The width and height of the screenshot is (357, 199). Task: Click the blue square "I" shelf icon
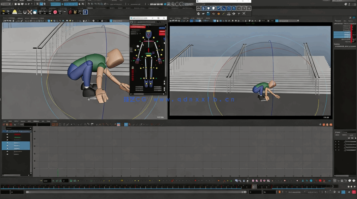(85, 12)
